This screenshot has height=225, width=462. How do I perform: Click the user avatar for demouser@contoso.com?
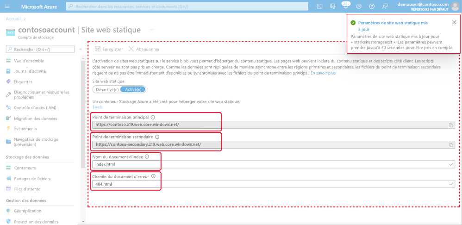pos(455,6)
